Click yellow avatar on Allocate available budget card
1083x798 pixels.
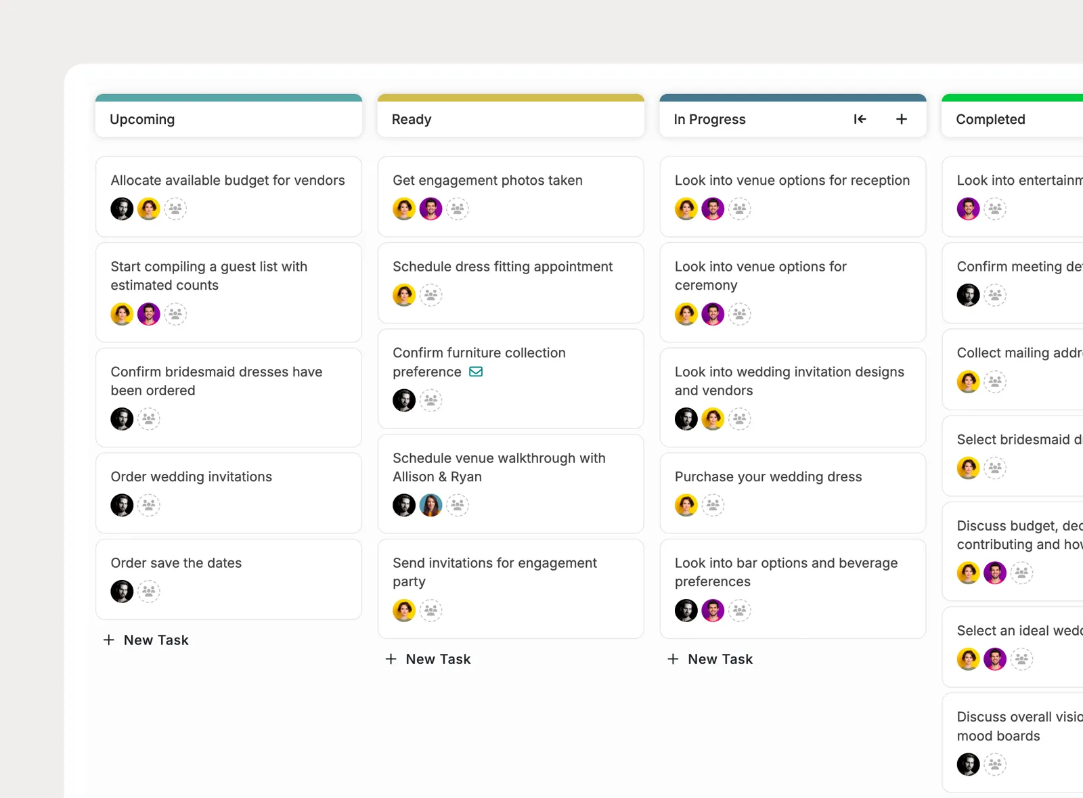coord(149,208)
